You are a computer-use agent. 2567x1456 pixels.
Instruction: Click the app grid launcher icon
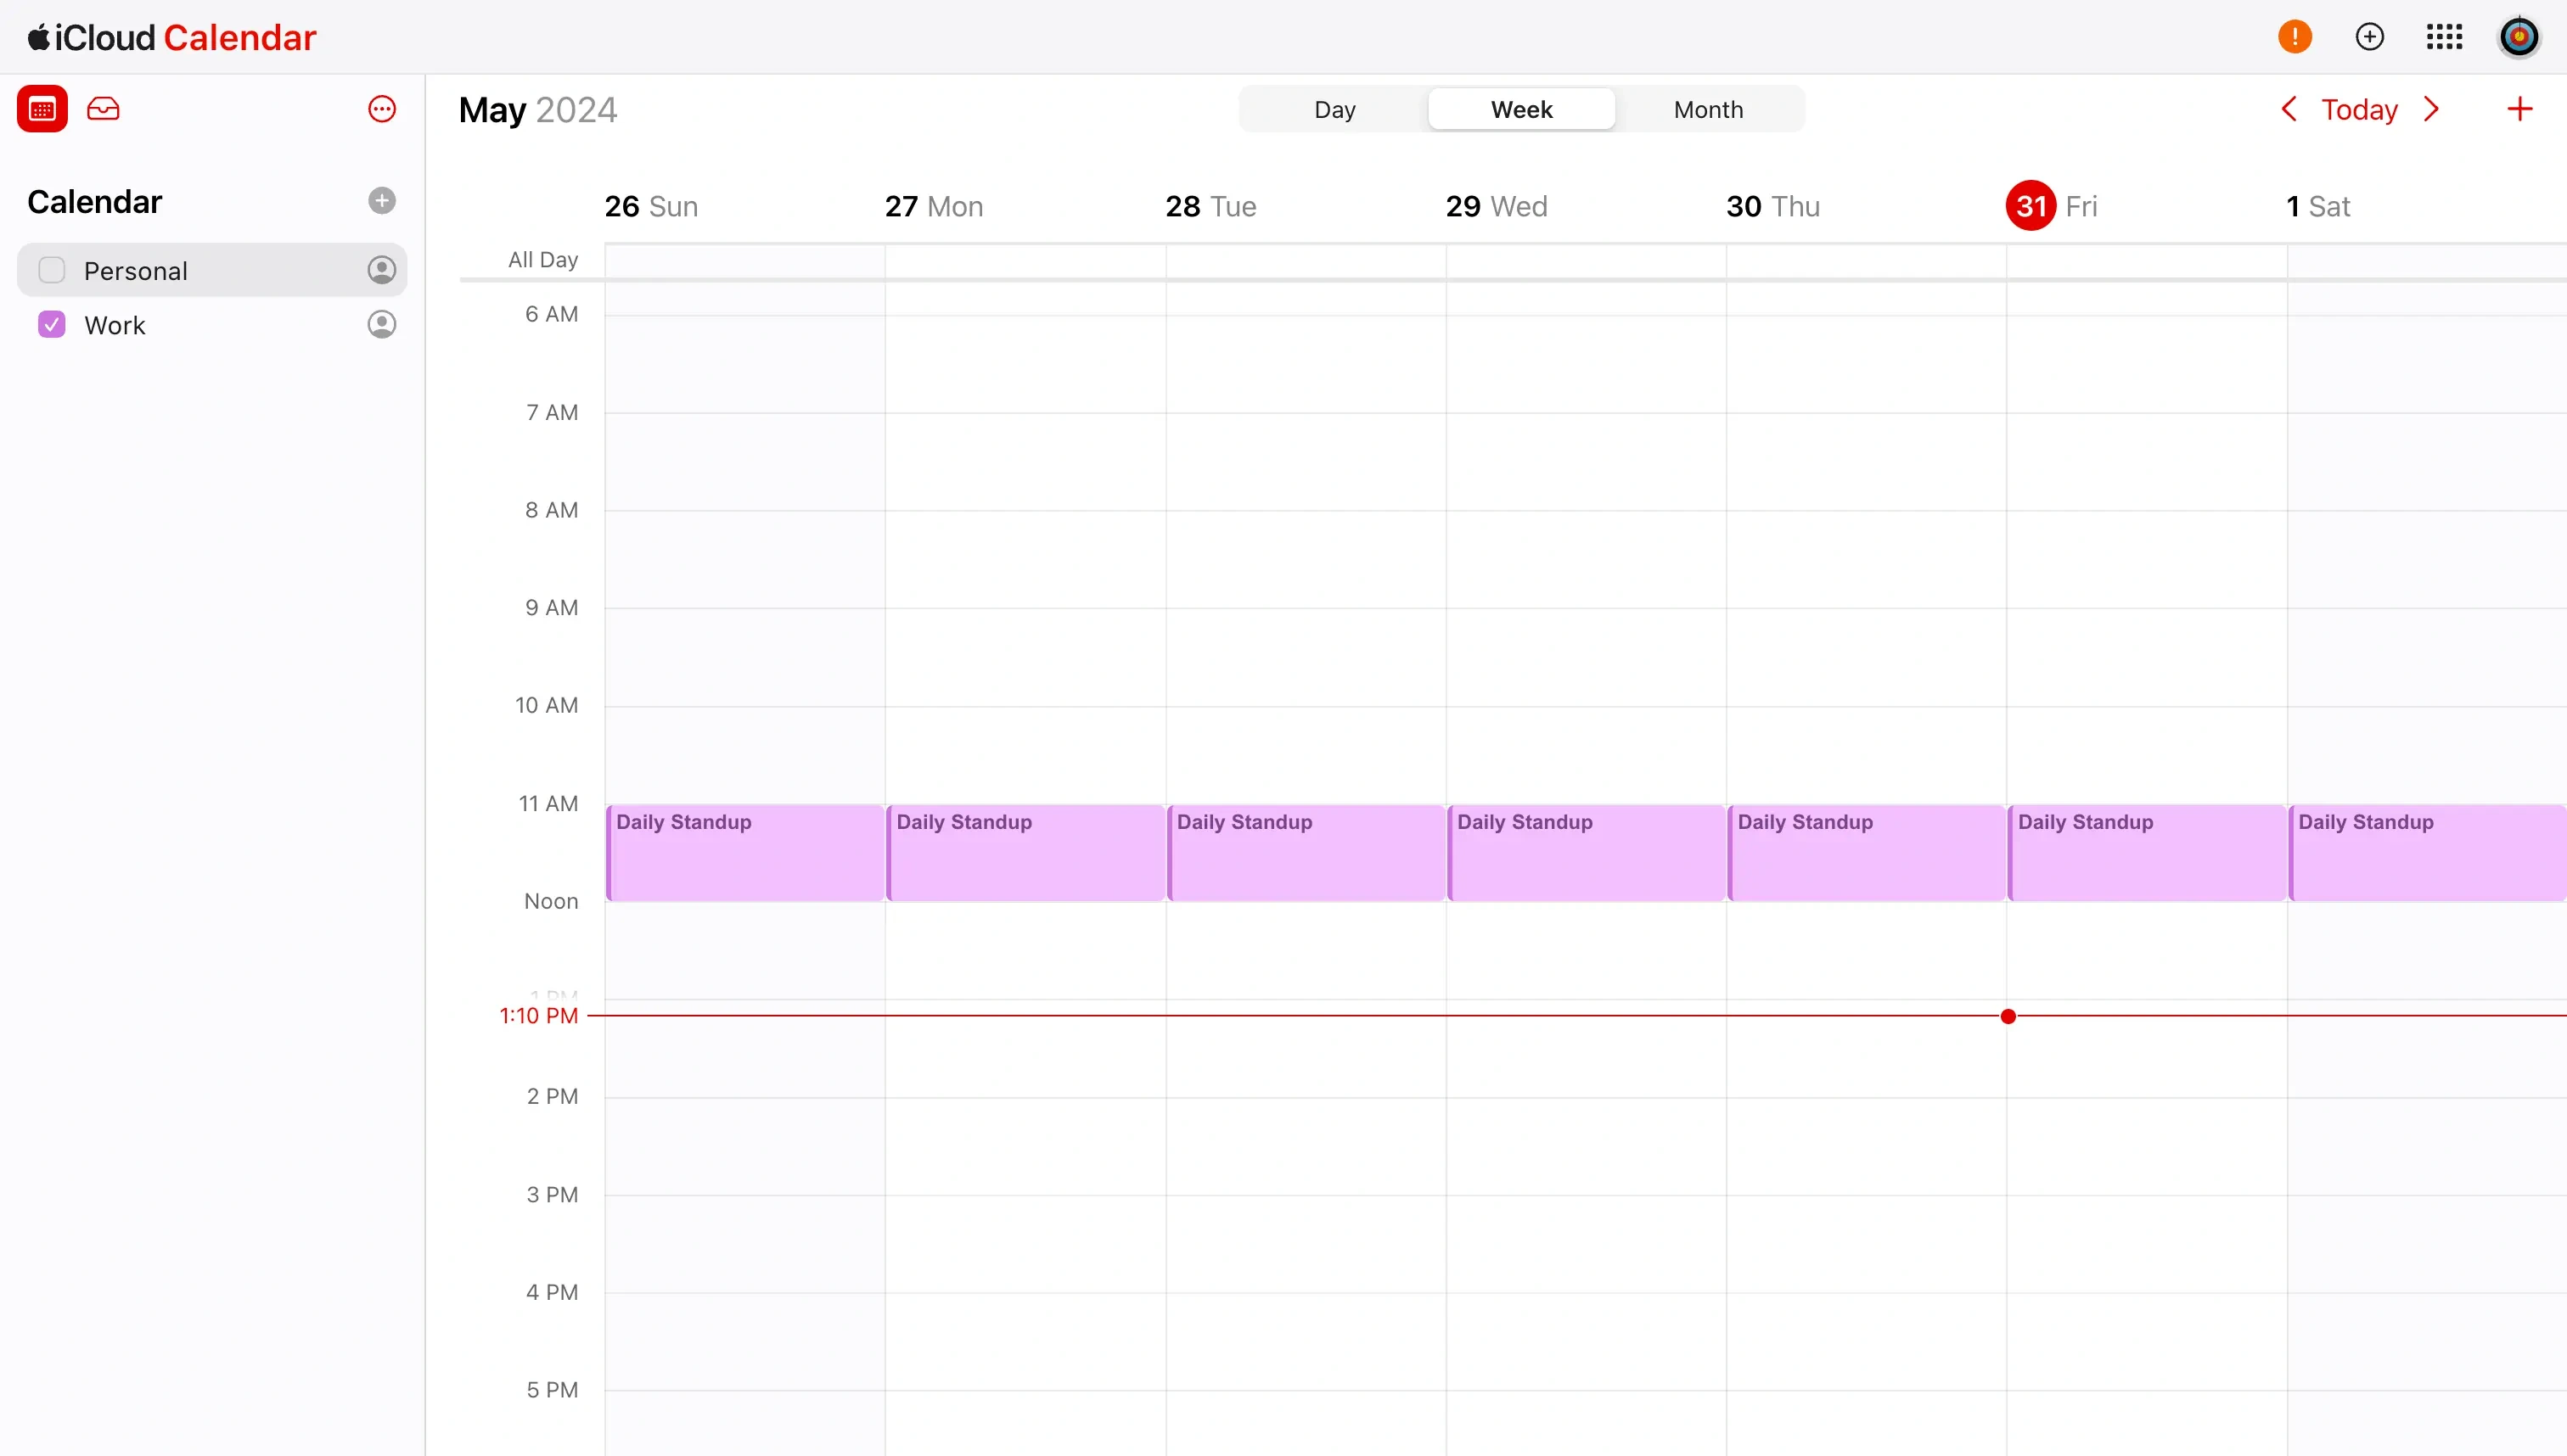coord(2447,37)
